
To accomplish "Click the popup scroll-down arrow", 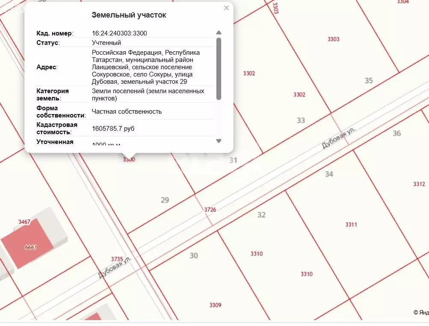I will click(219, 141).
